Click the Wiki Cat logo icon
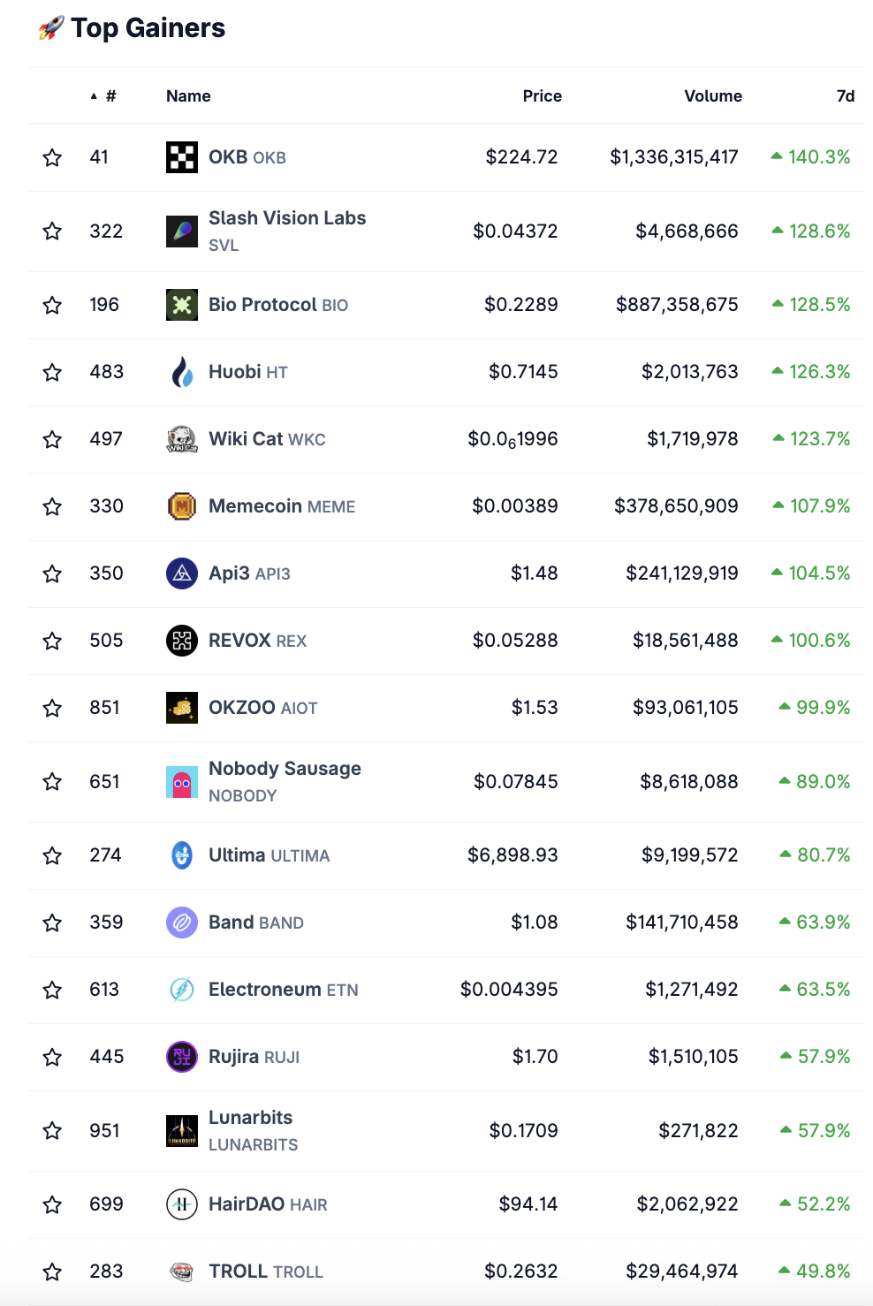Viewport: 873px width, 1306px height. tap(182, 439)
